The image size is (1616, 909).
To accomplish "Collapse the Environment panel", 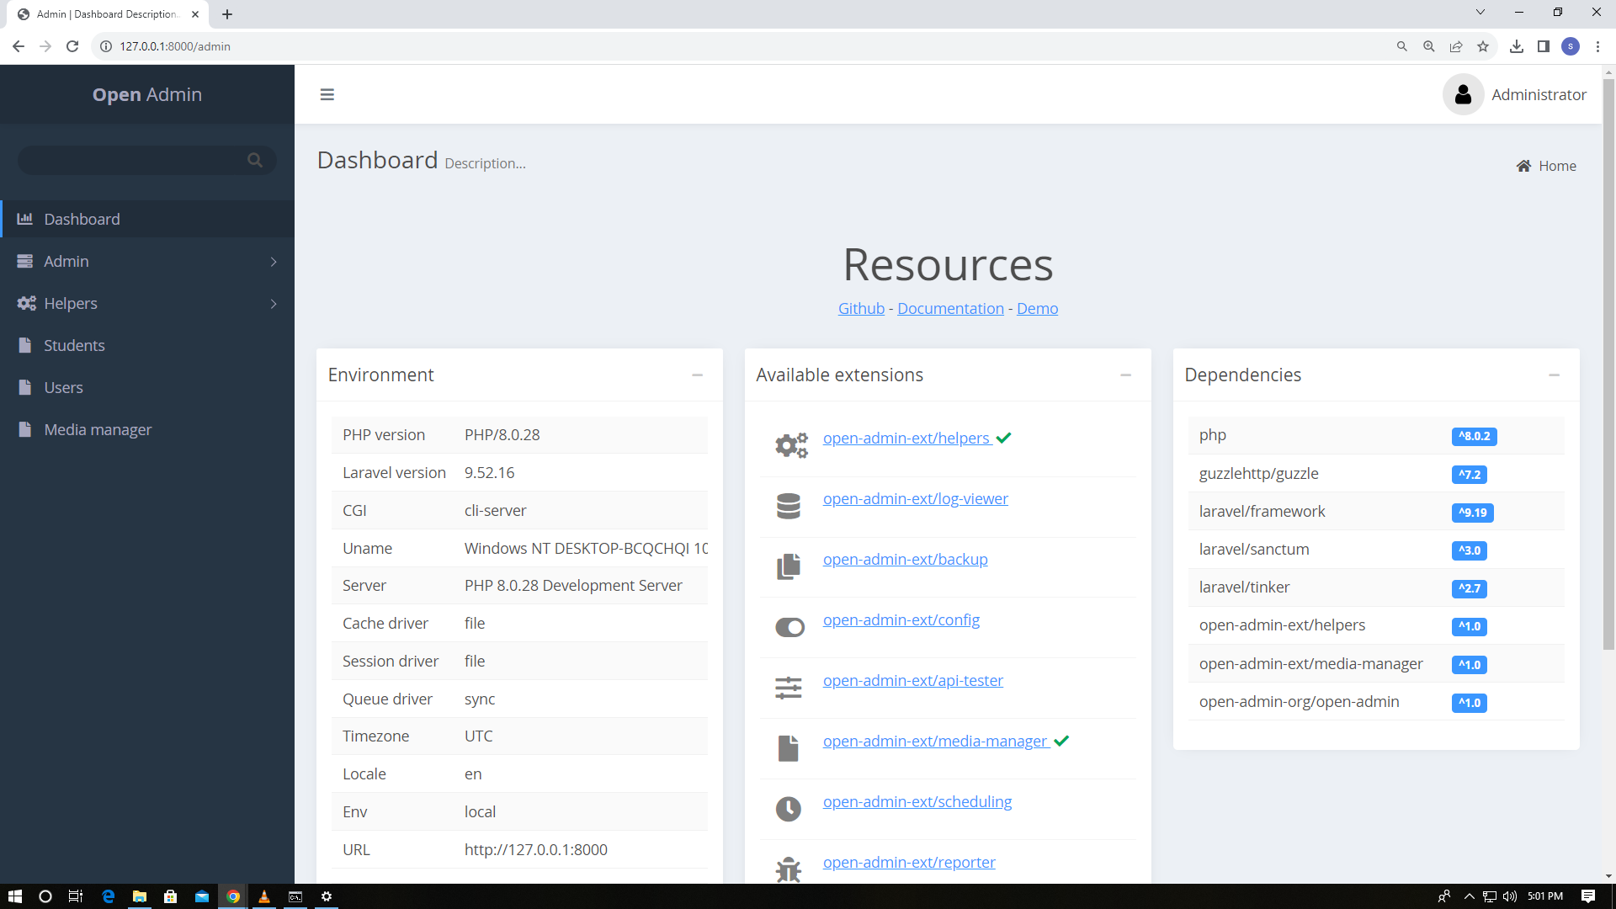I will pos(697,375).
